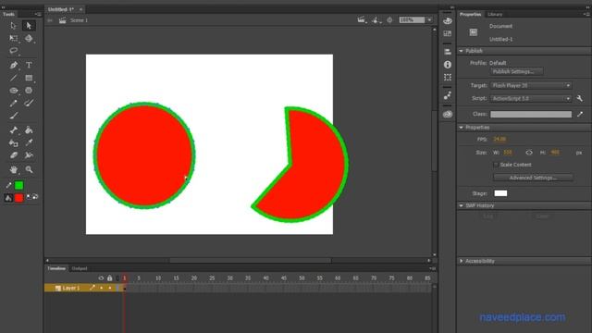Select the PolyStar tool
This screenshot has width=592, height=333.
click(x=29, y=91)
